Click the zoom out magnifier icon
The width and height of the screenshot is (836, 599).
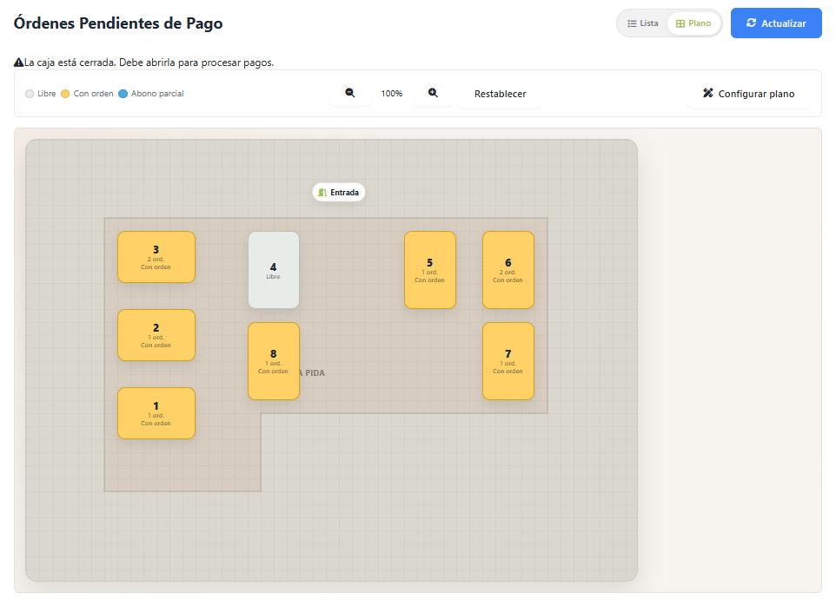click(x=349, y=93)
